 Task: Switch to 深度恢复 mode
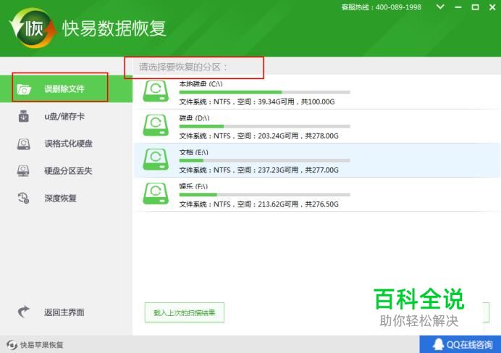pyautogui.click(x=66, y=198)
